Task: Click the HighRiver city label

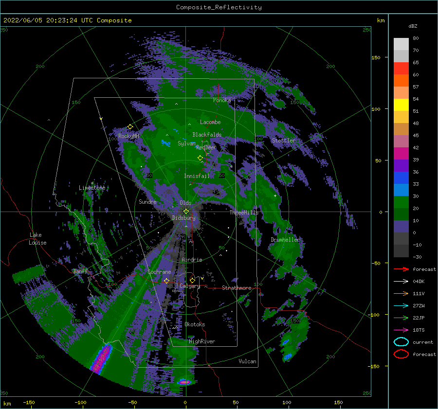Action: coord(202,341)
